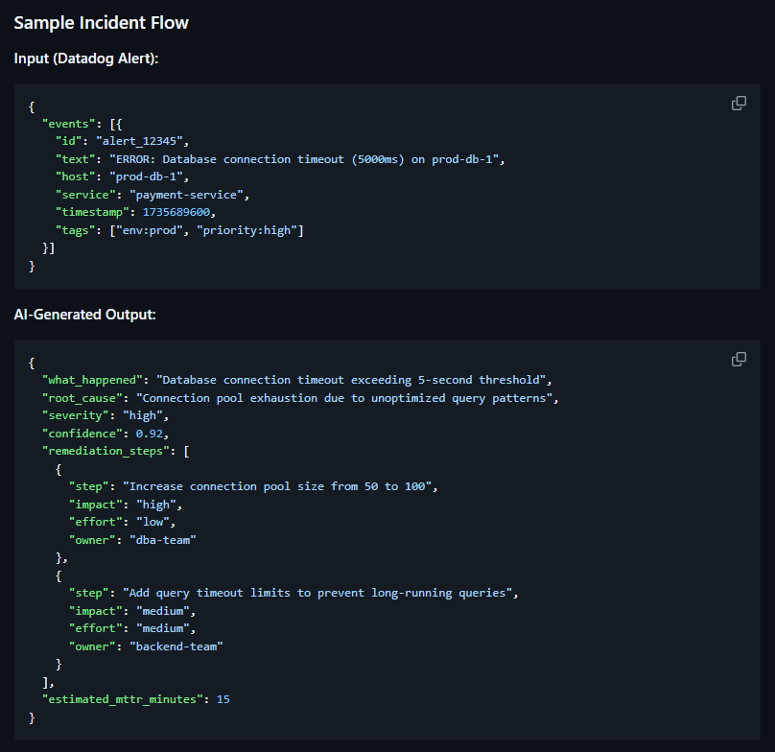This screenshot has width=775, height=752.
Task: Click the "alert_12345" id value
Action: [141, 140]
